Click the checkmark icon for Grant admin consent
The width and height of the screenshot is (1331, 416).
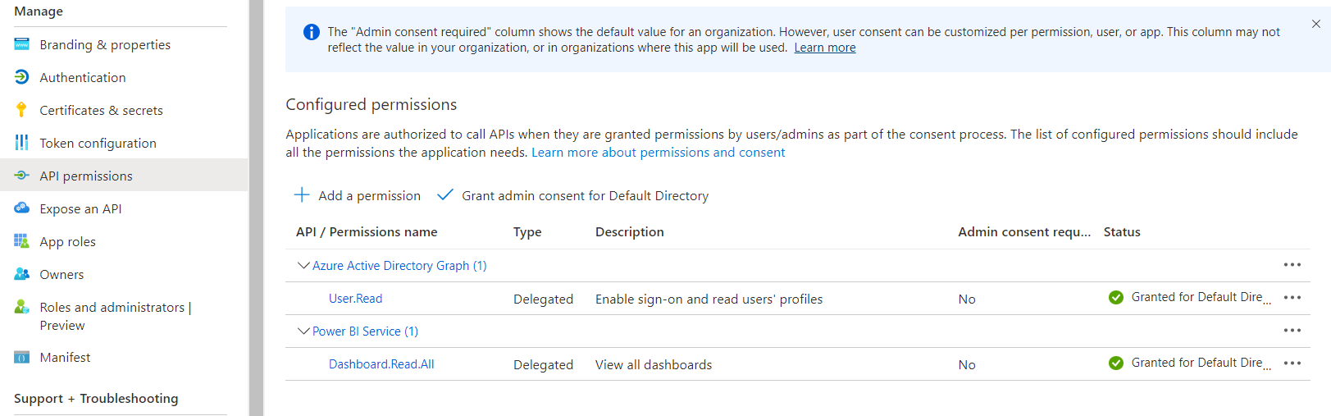pyautogui.click(x=445, y=194)
